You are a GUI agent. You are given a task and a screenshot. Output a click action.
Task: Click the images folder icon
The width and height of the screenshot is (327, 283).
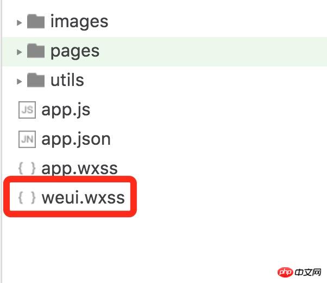(36, 21)
